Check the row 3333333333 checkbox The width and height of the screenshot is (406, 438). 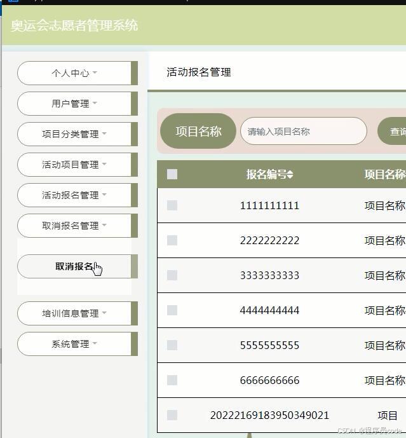click(172, 275)
